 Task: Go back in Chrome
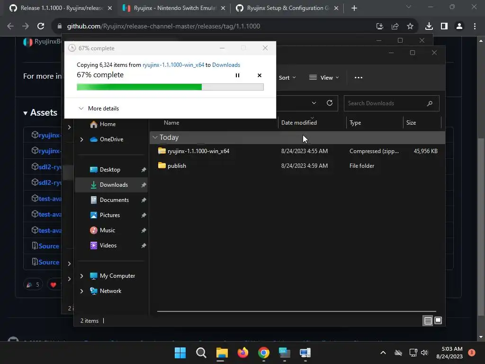pos(10,27)
